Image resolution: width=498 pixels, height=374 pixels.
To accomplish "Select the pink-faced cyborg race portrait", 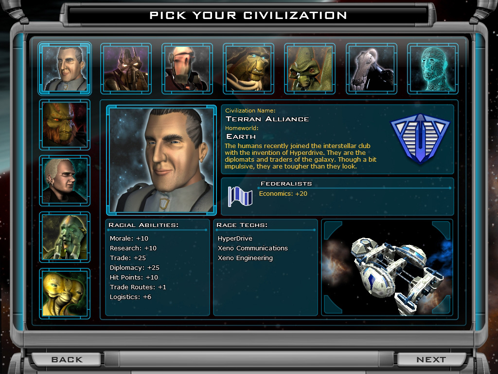I will tap(187, 69).
